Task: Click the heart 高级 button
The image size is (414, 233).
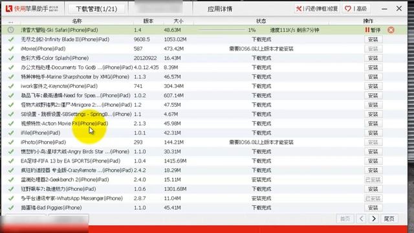Action: tap(356, 8)
